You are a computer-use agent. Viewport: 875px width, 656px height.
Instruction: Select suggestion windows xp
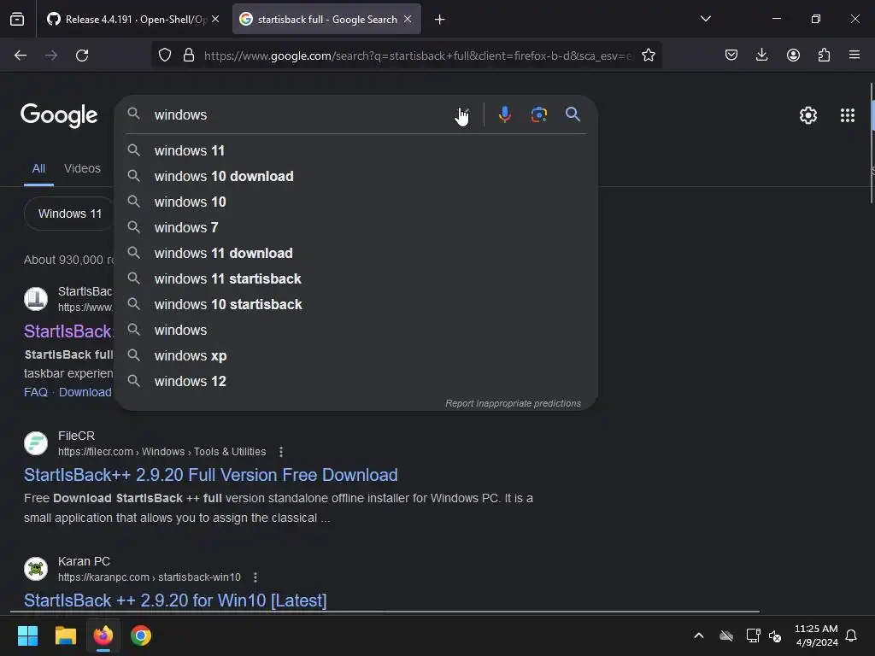tap(356, 356)
